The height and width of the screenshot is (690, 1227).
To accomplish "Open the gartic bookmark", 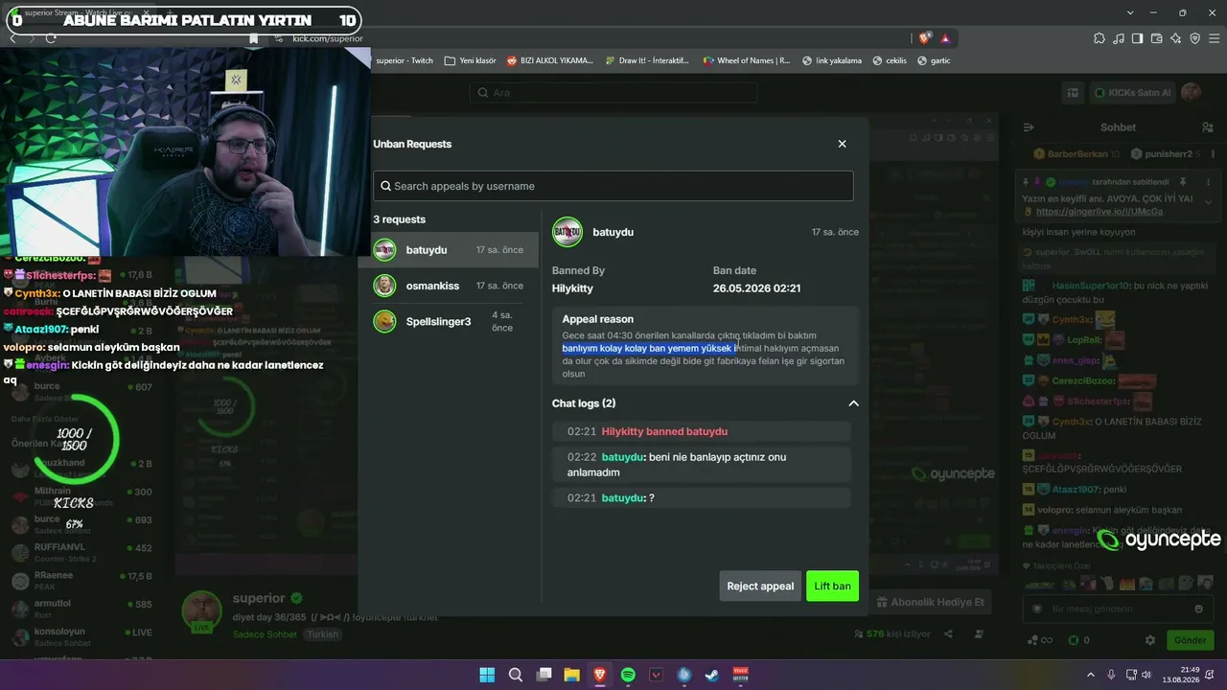I will [934, 60].
